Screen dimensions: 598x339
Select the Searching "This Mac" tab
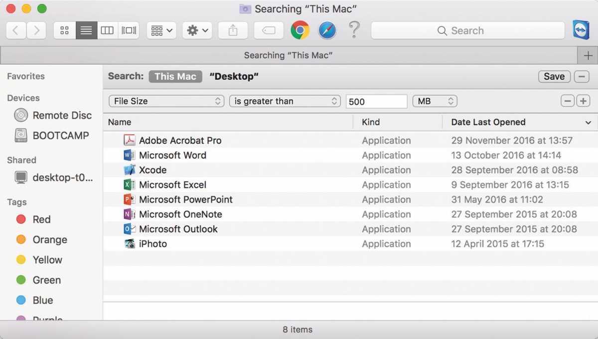point(289,55)
